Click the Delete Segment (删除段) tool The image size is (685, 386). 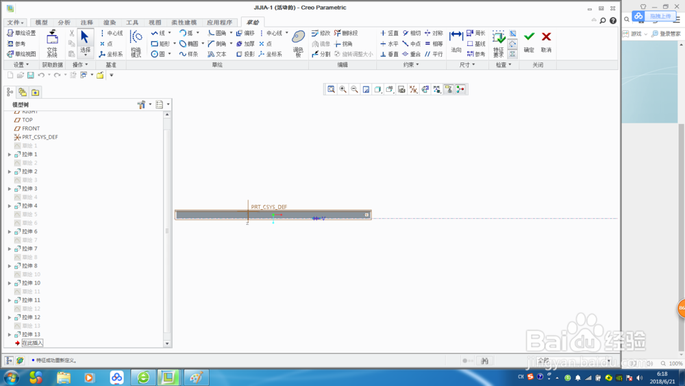[346, 33]
